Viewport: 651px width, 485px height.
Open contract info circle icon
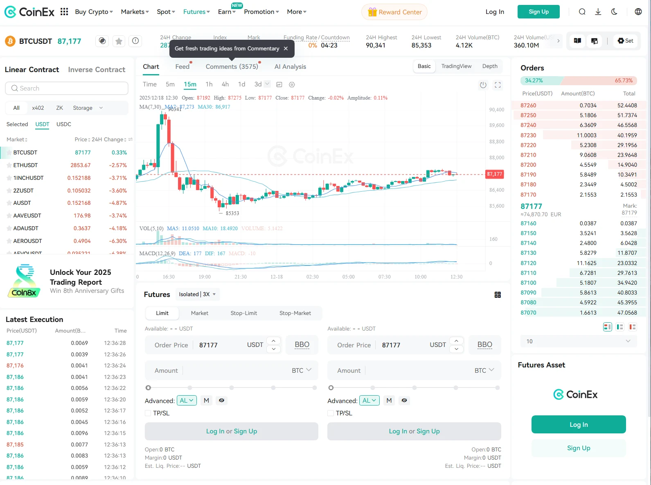135,41
